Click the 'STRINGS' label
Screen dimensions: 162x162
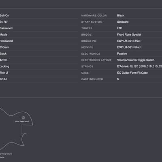(x=87, y=66)
